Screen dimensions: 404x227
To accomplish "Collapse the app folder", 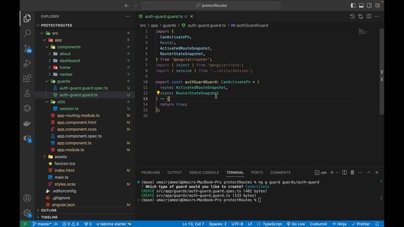I will (45, 40).
